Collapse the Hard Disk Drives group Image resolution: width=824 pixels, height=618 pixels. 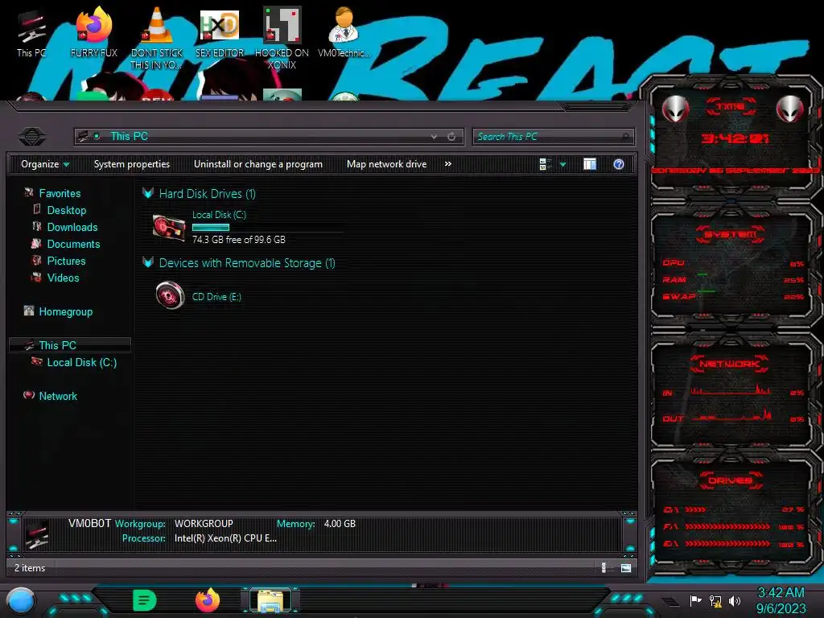[x=148, y=193]
